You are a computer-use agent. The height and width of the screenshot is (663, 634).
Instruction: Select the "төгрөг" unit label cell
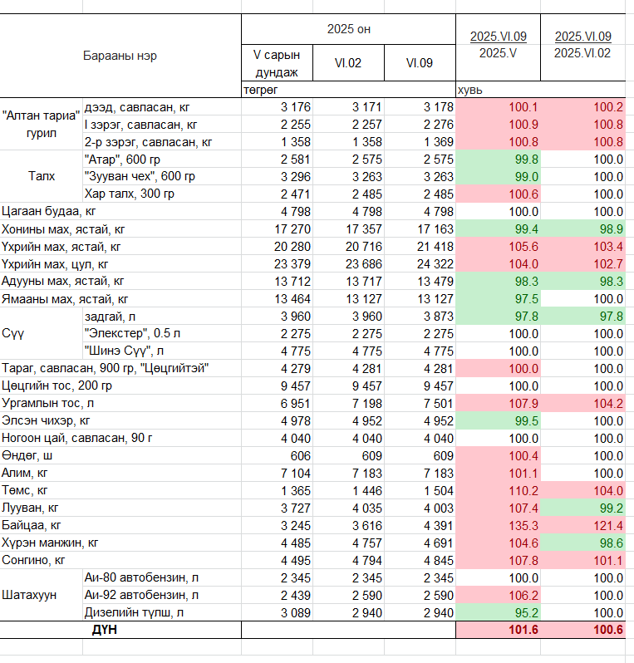point(259,90)
